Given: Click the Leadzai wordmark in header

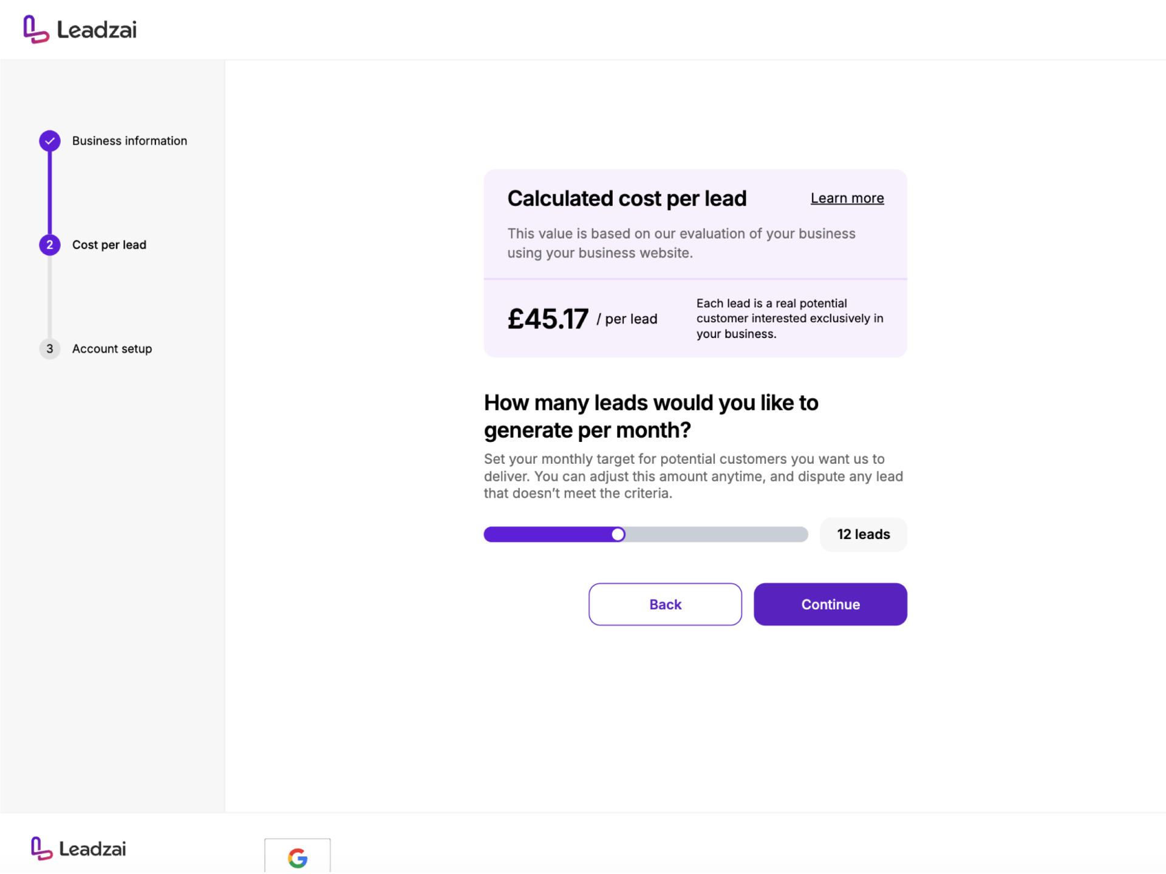Looking at the screenshot, I should [97, 30].
